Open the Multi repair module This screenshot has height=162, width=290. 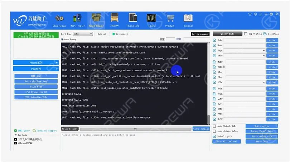77,21
